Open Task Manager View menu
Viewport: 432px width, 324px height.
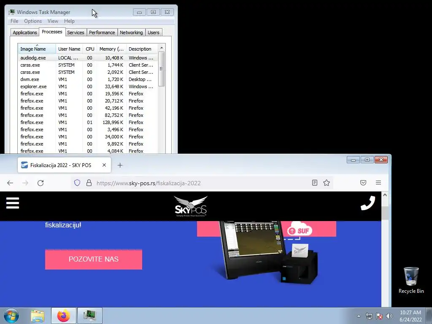(x=53, y=21)
